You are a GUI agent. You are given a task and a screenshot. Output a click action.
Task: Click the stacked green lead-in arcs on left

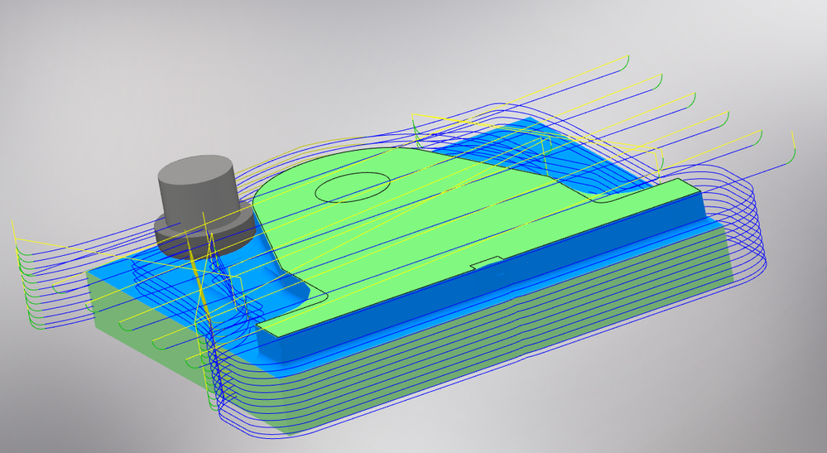tap(26, 285)
